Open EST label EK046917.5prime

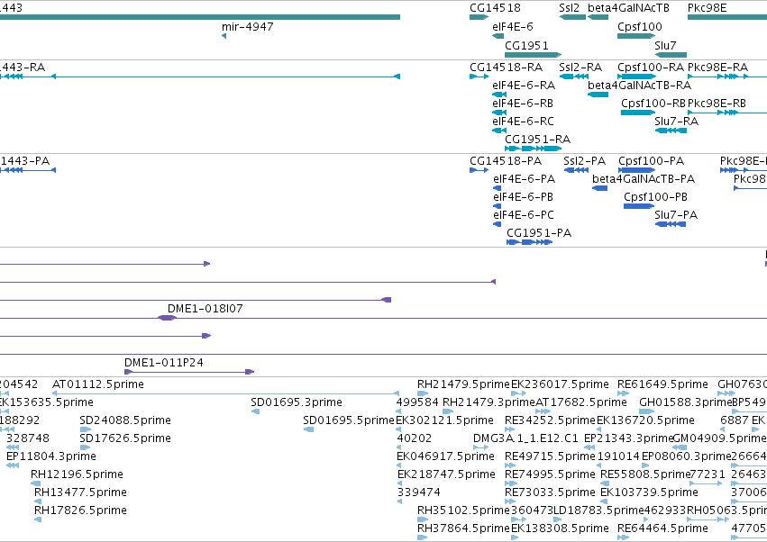tap(445, 456)
